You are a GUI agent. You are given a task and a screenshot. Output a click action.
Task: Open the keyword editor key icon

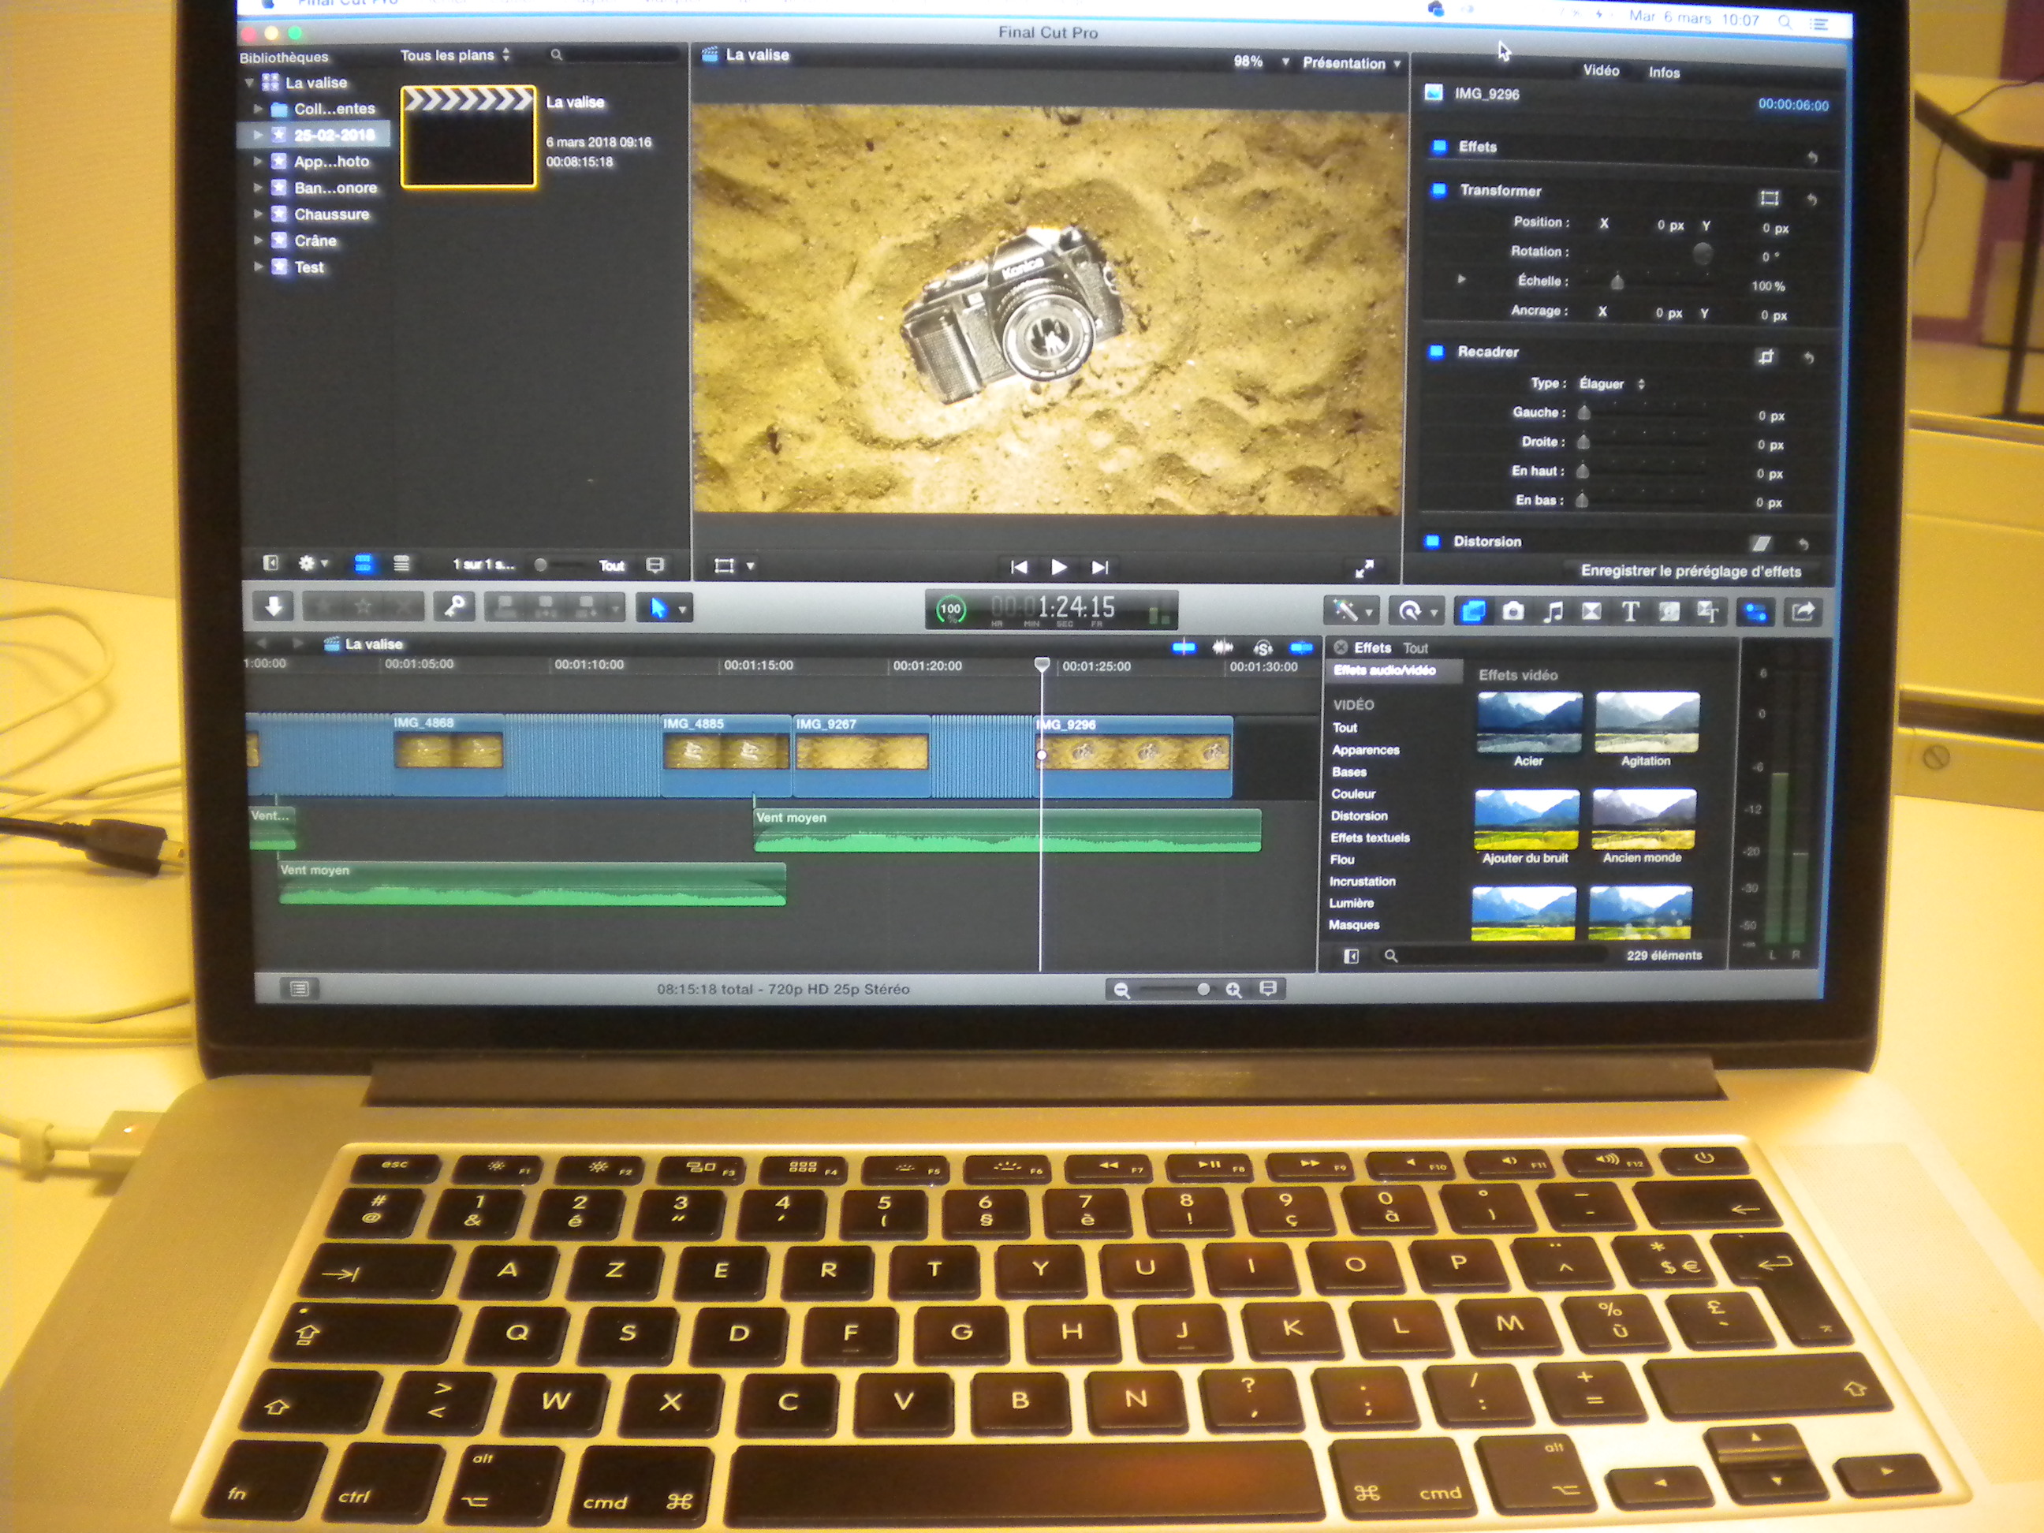[455, 606]
